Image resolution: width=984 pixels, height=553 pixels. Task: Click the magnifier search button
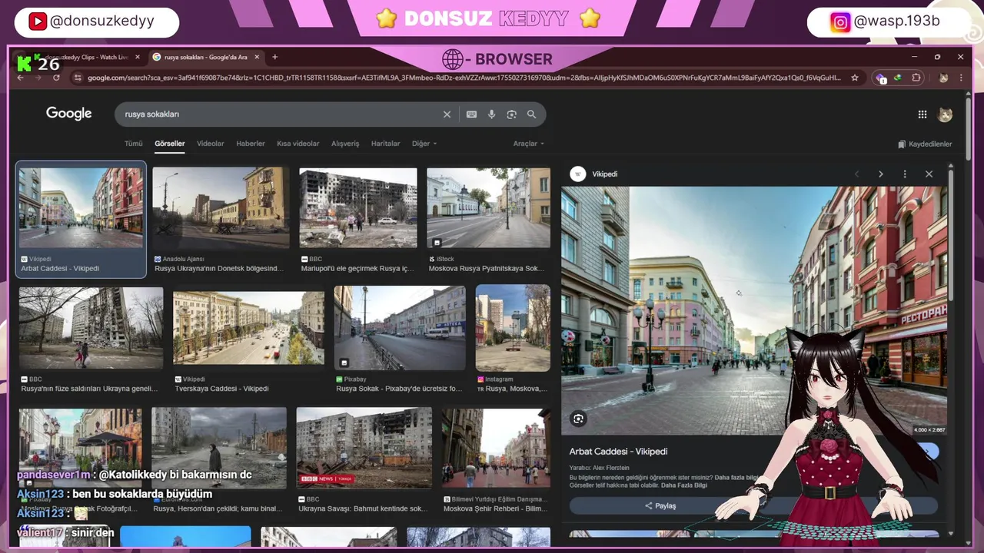(531, 114)
